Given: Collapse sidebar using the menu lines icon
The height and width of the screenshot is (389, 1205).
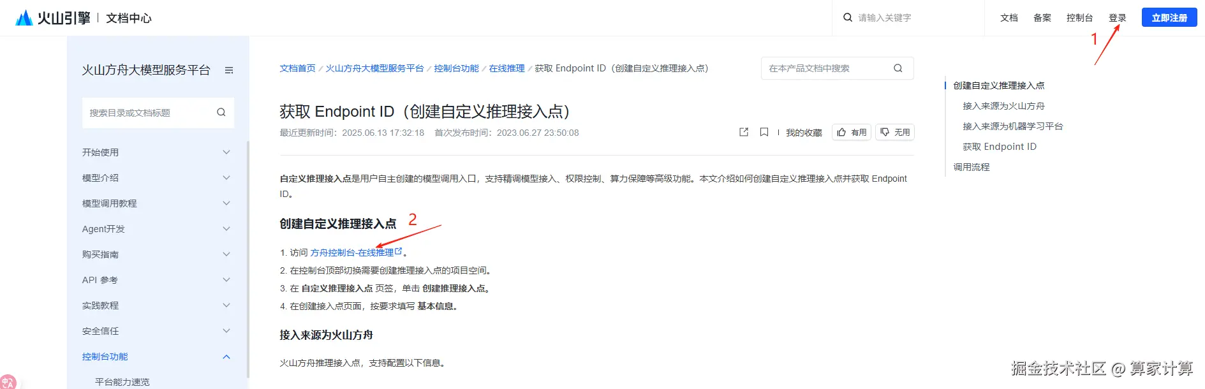Looking at the screenshot, I should click(229, 70).
